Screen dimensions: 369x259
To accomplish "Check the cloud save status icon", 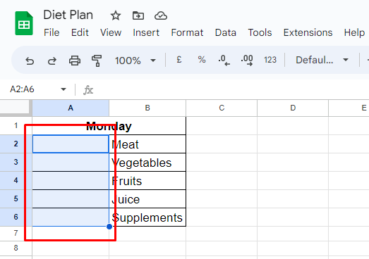I will (x=161, y=16).
